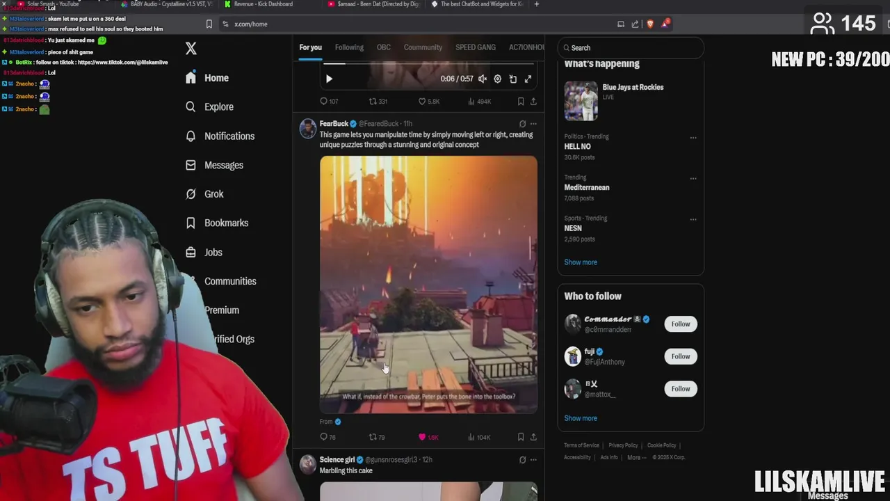Toggle picture-in-picture on the top video
Image resolution: width=890 pixels, height=501 pixels.
click(x=512, y=79)
